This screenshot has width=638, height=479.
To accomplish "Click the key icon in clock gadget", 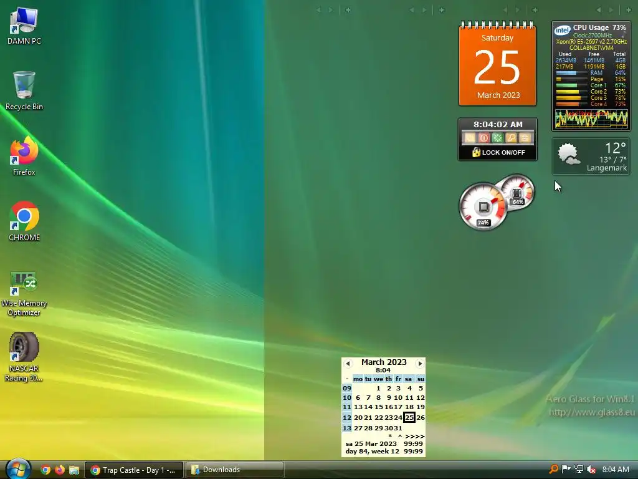I will 511,138.
